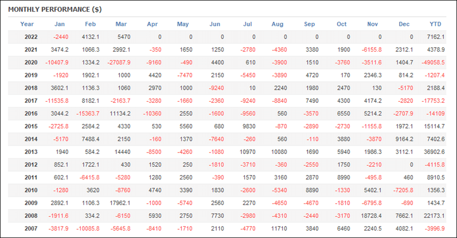Select the Feb column header
Viewport: 457px width, 238px height.
tap(90, 24)
